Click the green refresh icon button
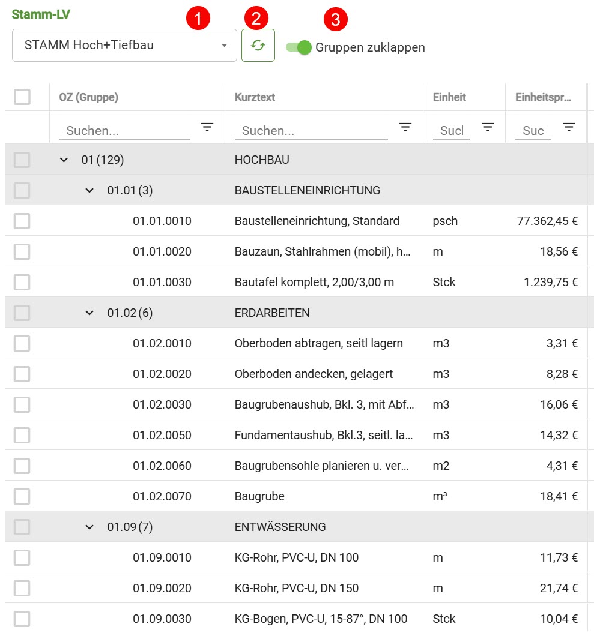The image size is (594, 633). (258, 46)
